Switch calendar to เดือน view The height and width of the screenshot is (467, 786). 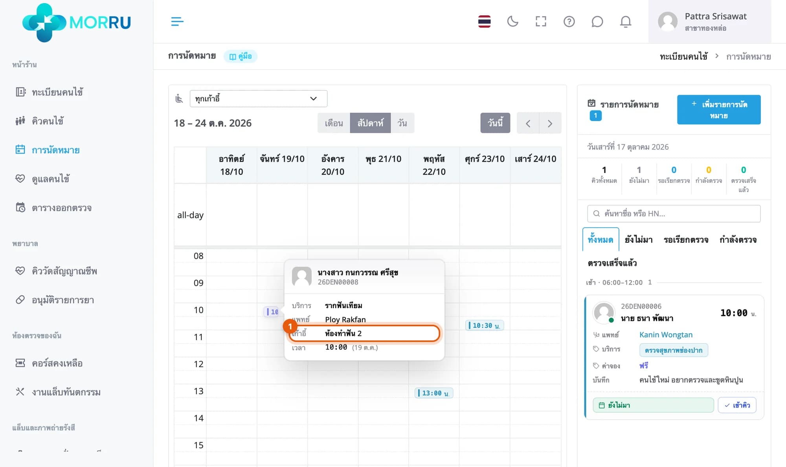(334, 123)
